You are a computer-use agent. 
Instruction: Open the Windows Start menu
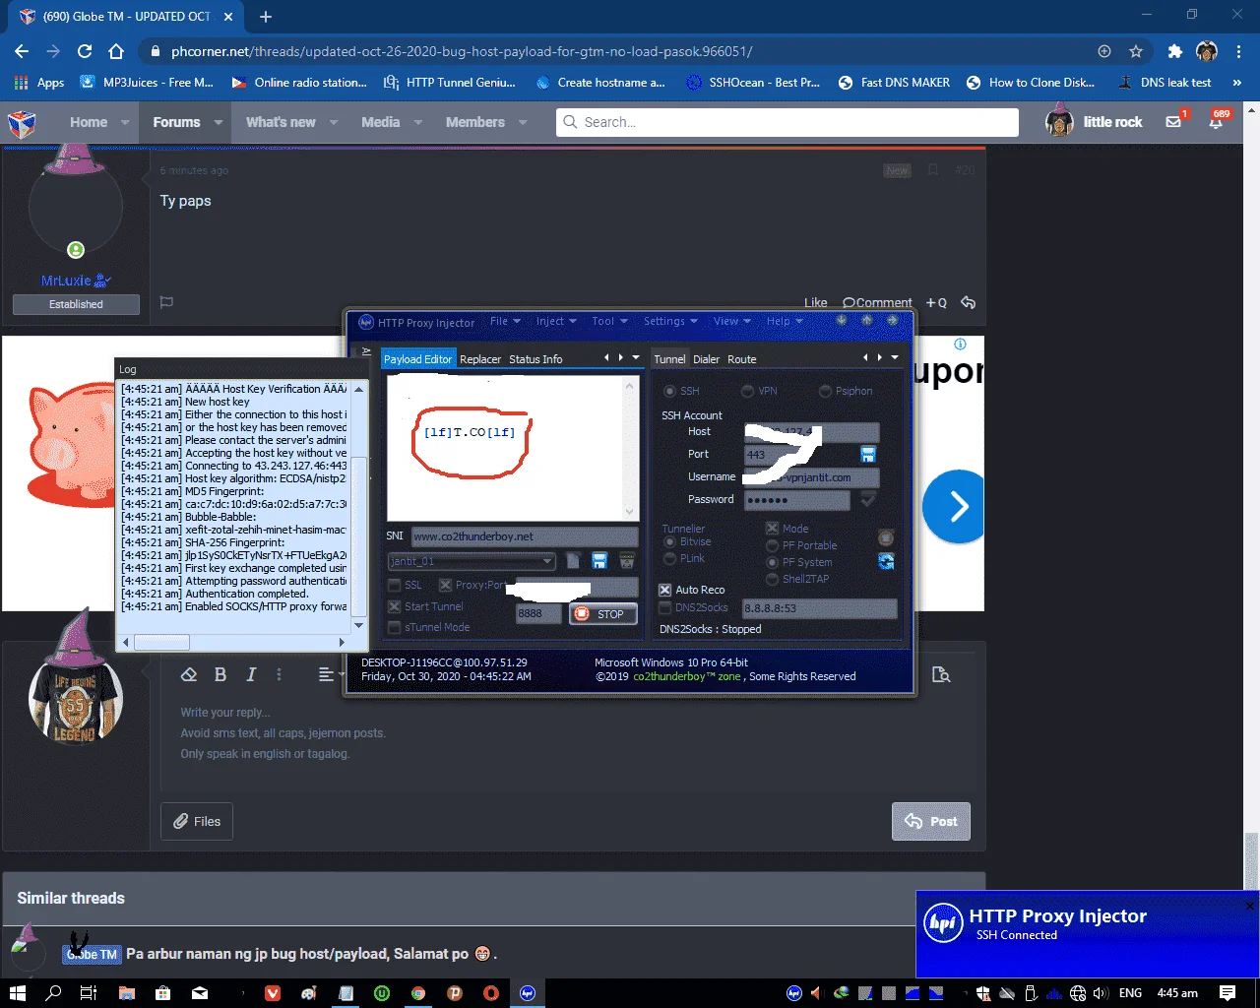(x=18, y=993)
